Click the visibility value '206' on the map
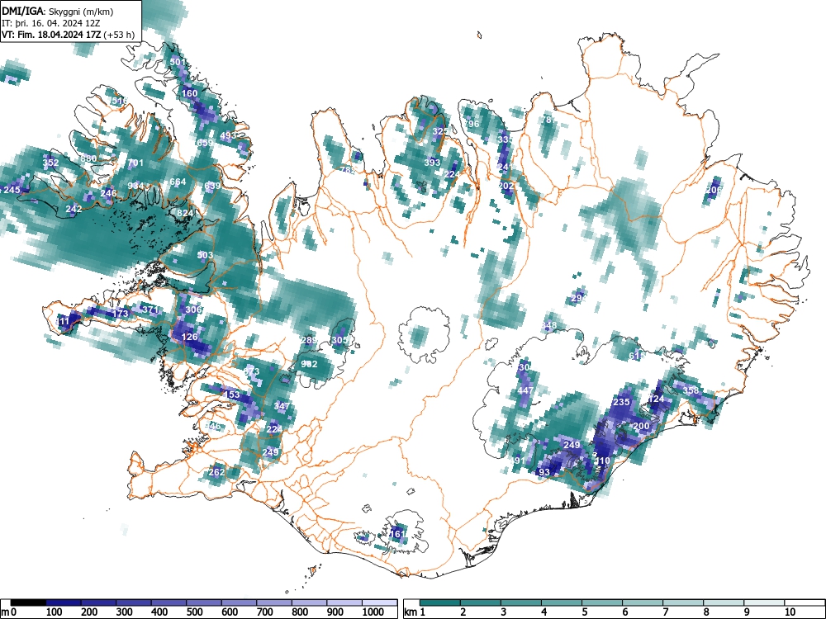Viewport: 826px width, 619px height. coord(714,190)
